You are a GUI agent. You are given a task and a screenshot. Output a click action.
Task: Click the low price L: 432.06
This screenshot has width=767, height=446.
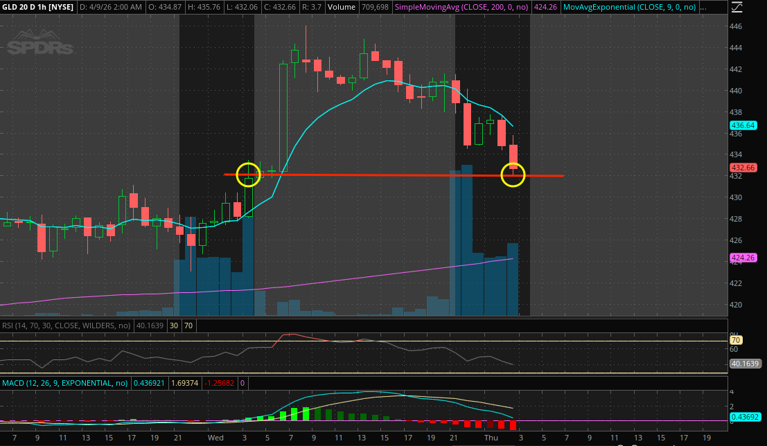pyautogui.click(x=242, y=7)
